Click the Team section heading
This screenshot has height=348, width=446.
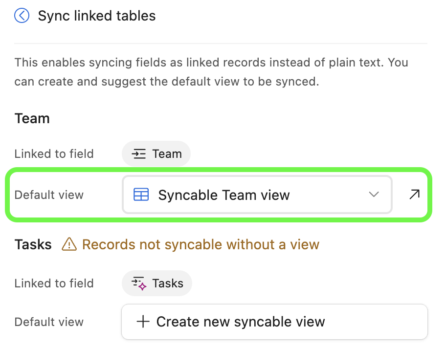(32, 119)
